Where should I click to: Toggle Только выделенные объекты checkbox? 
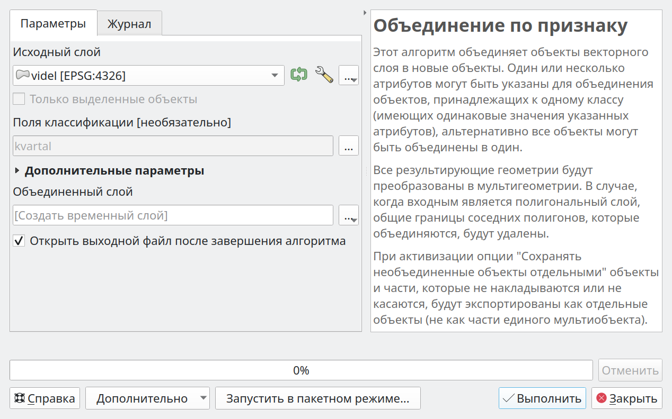tap(19, 99)
